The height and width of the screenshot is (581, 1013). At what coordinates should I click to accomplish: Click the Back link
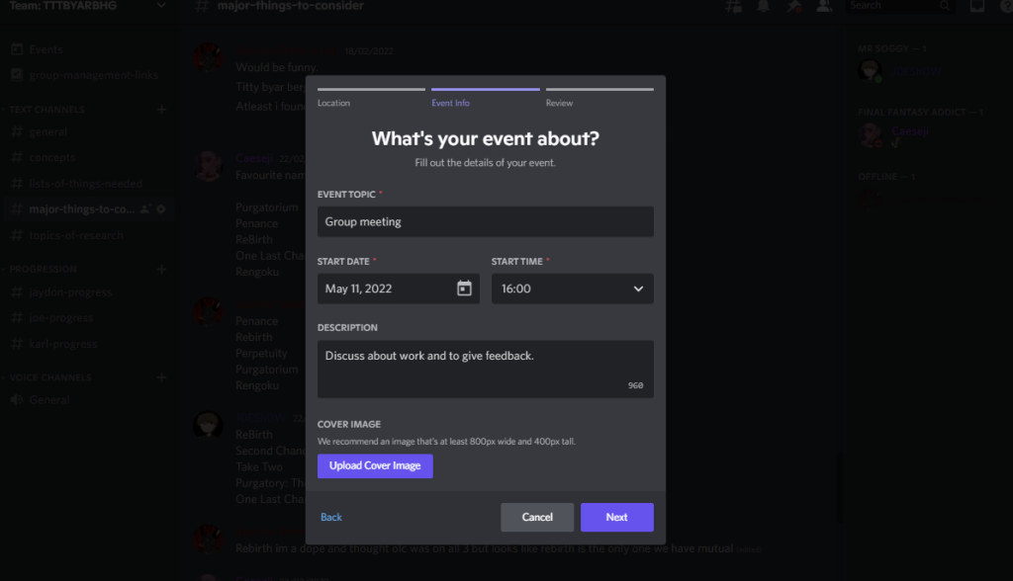[331, 517]
